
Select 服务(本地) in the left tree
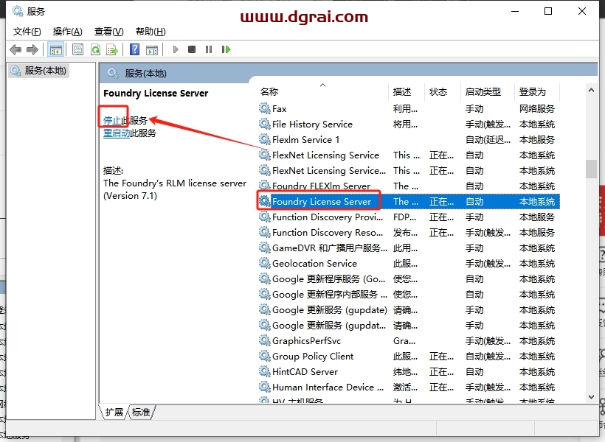click(x=38, y=71)
